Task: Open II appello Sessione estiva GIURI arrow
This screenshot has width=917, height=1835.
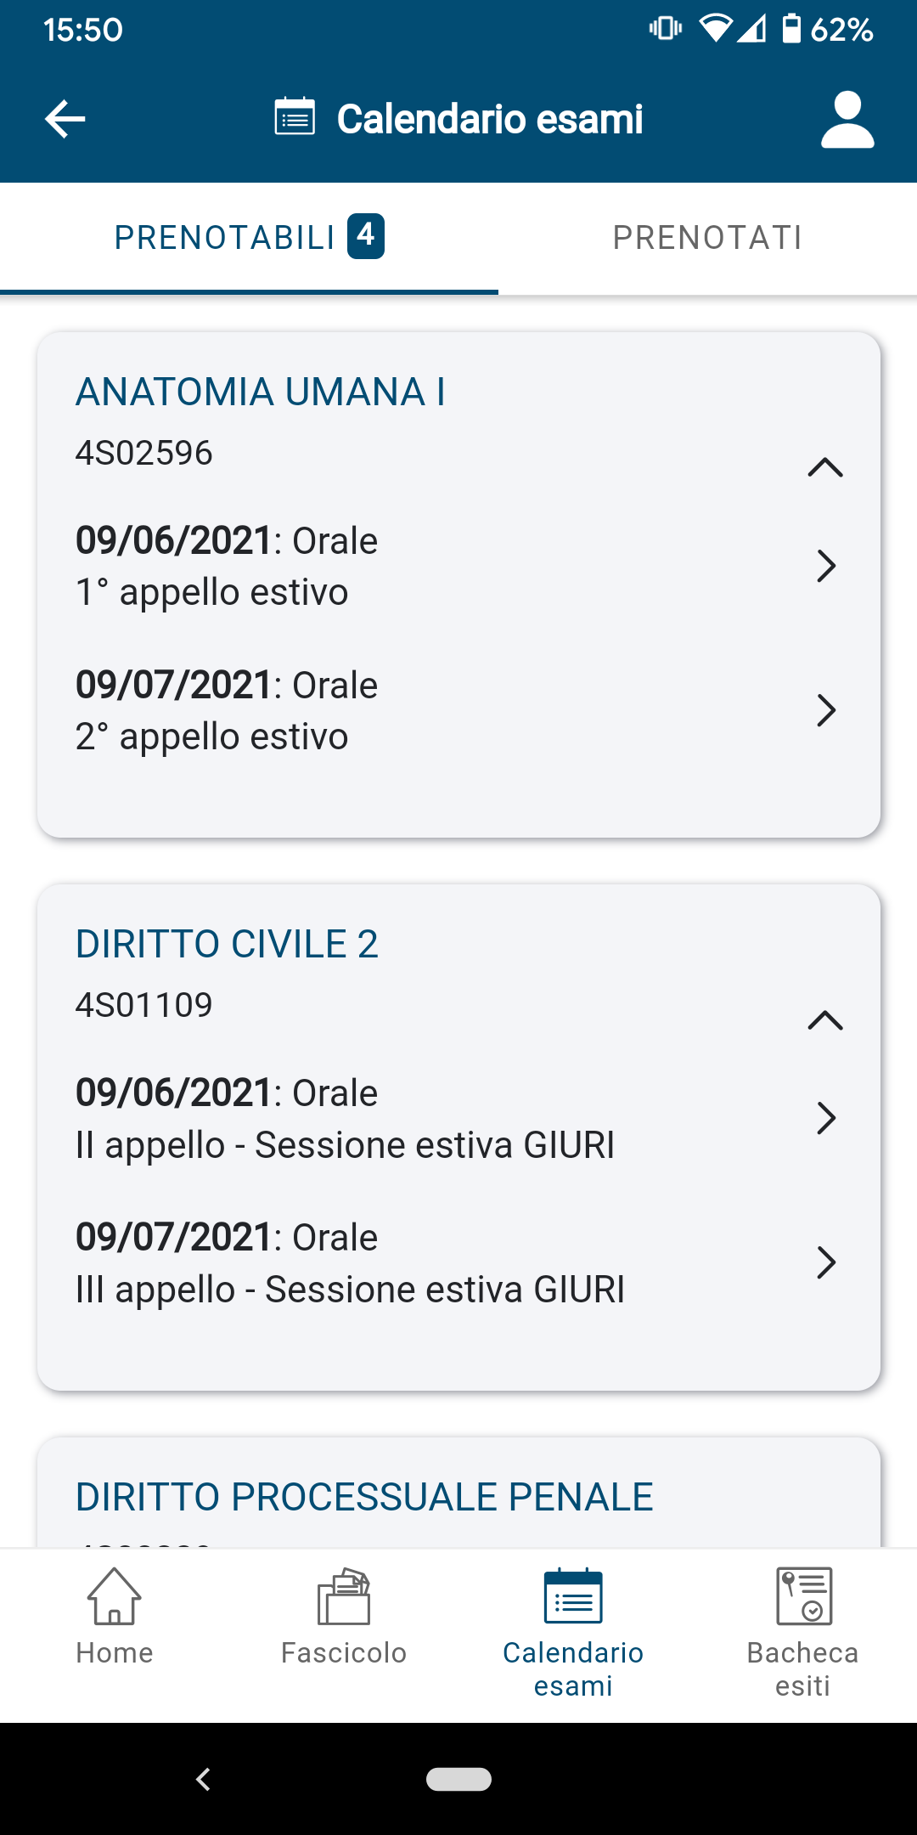Action: pos(826,1118)
